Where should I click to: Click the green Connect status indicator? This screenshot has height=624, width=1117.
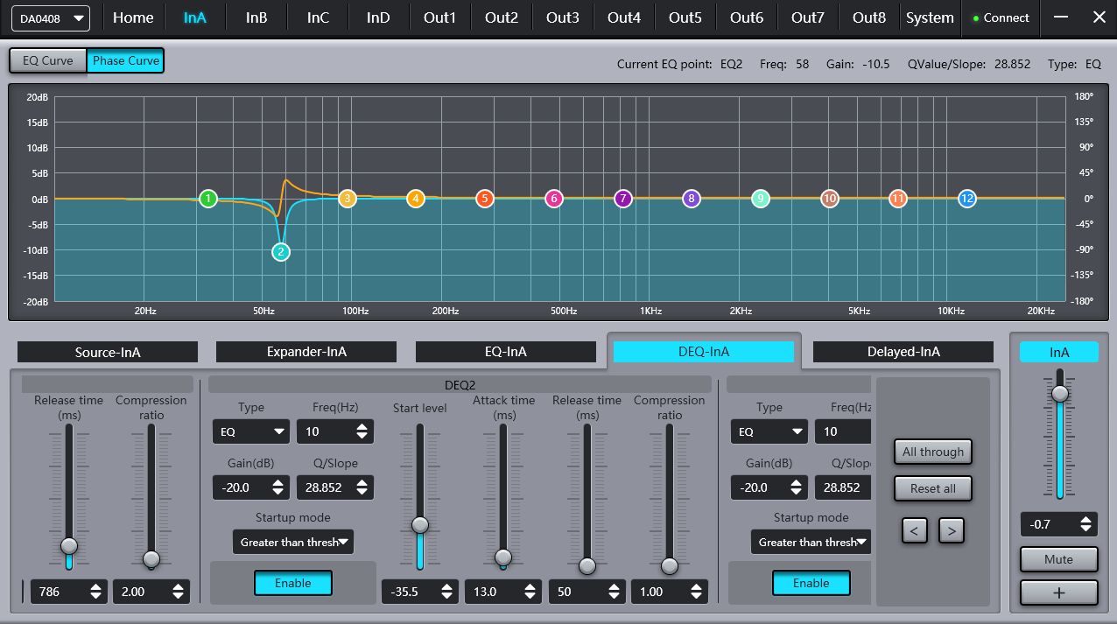pyautogui.click(x=976, y=18)
